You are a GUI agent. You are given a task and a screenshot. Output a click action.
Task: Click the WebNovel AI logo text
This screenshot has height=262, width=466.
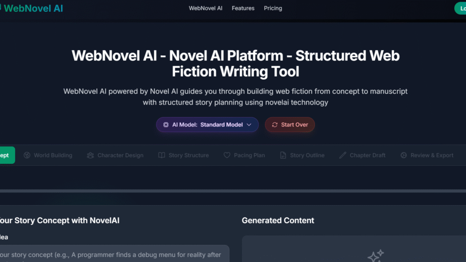click(x=33, y=8)
